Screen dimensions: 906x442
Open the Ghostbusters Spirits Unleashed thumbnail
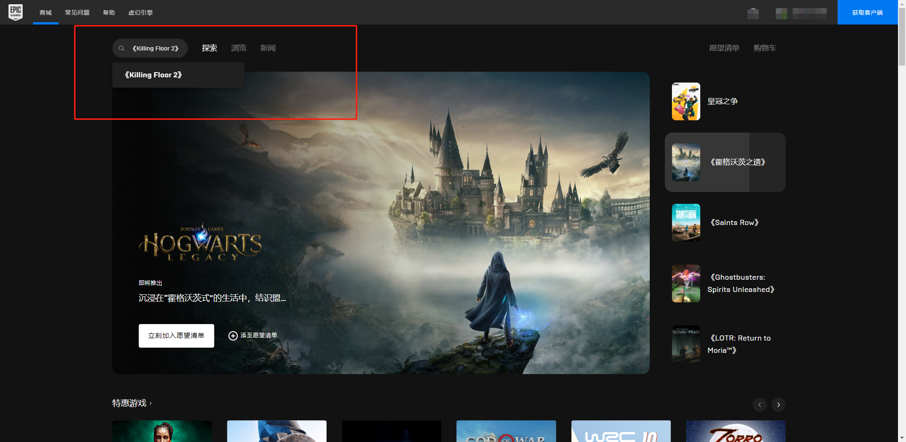tap(686, 284)
